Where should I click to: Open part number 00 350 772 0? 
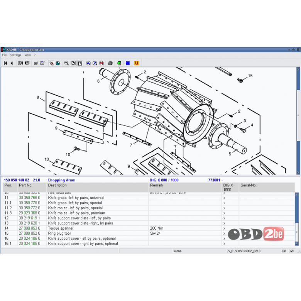pyautogui.click(x=30, y=208)
